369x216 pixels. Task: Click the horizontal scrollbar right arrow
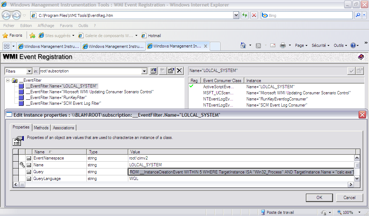click(350, 185)
